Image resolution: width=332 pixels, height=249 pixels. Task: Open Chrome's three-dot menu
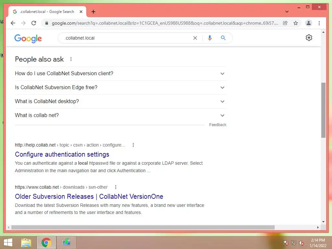coord(319,23)
